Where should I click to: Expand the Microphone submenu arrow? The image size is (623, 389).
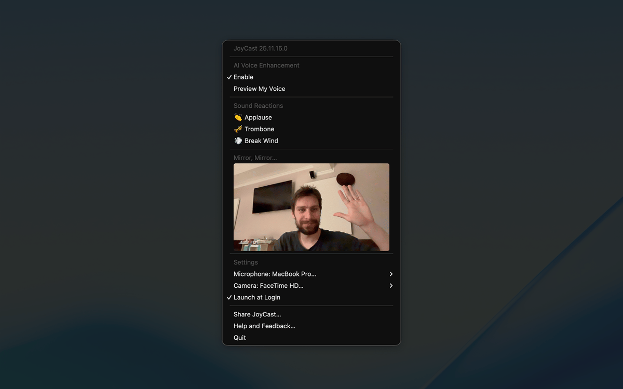point(391,274)
